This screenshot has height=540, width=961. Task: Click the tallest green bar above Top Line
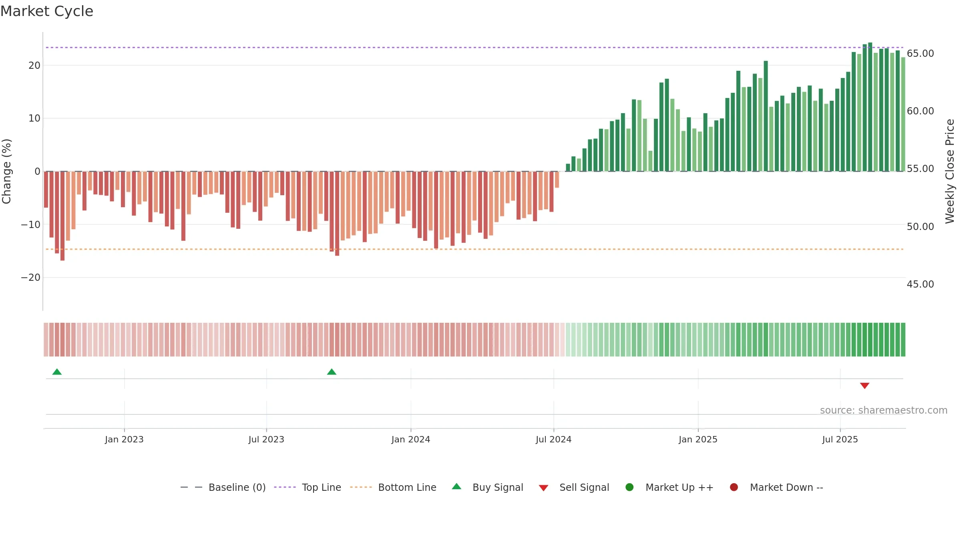tap(870, 107)
